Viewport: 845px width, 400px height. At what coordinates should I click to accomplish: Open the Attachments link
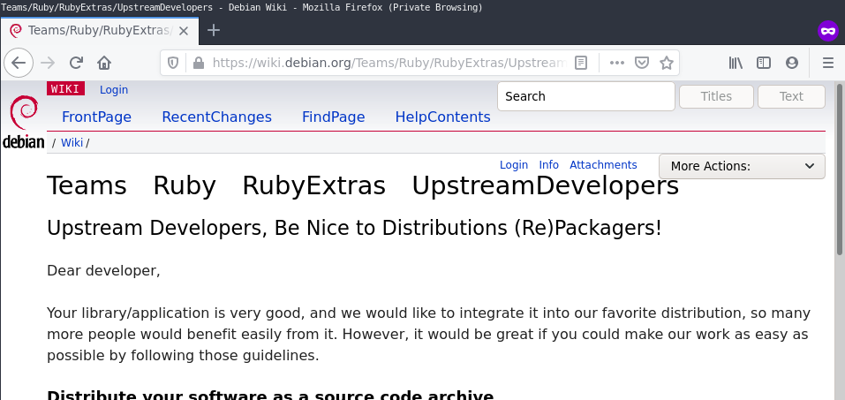click(603, 165)
